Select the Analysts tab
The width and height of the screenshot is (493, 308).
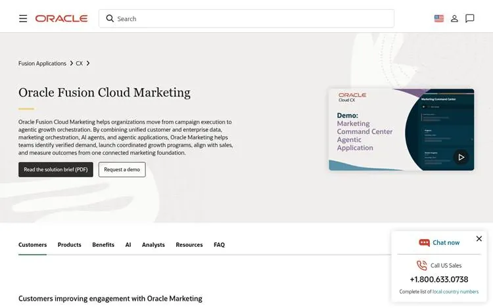point(153,244)
